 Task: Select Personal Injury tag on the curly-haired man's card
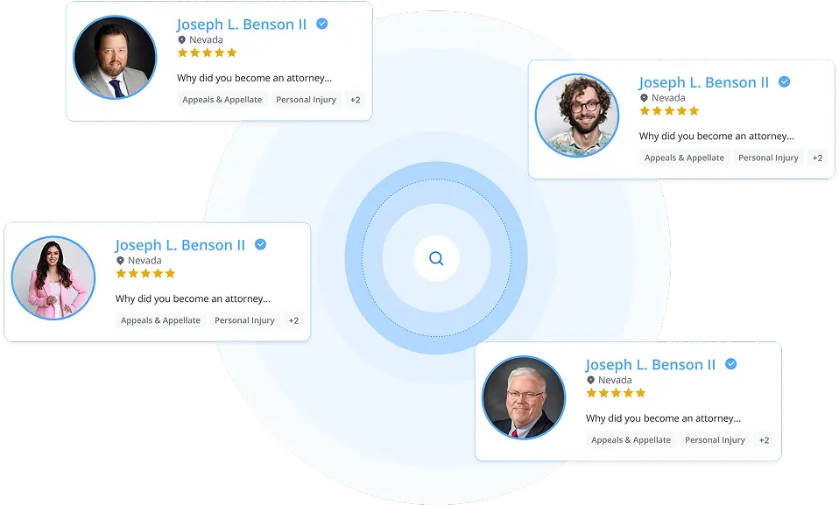pyautogui.click(x=768, y=158)
